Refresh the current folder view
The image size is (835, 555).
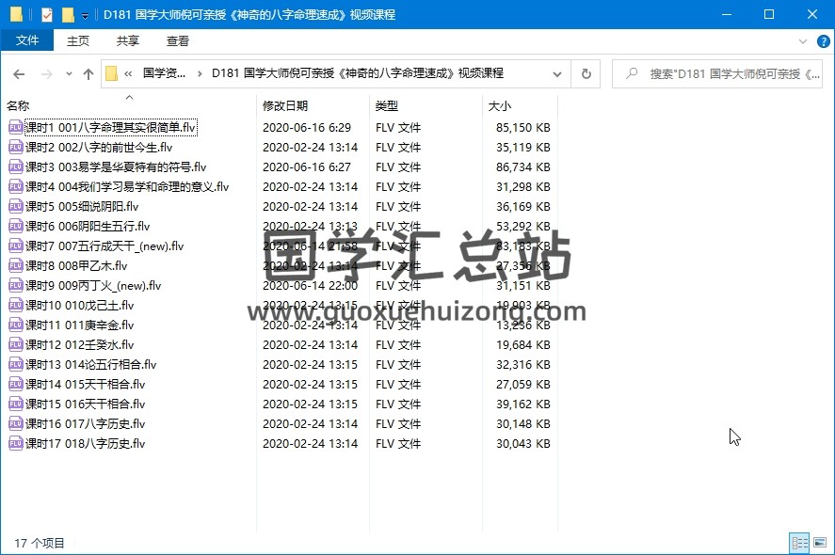tap(586, 73)
